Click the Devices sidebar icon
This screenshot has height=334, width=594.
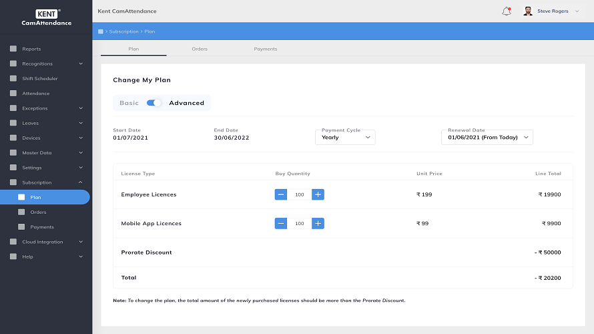pos(13,138)
